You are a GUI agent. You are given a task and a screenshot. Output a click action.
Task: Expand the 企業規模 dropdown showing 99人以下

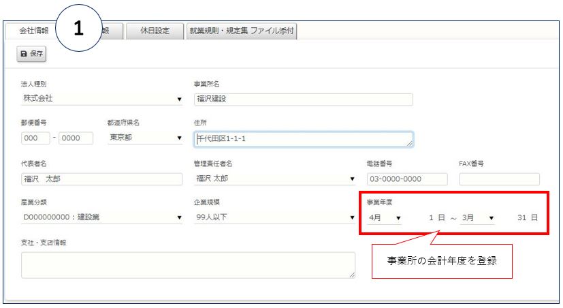coord(274,217)
